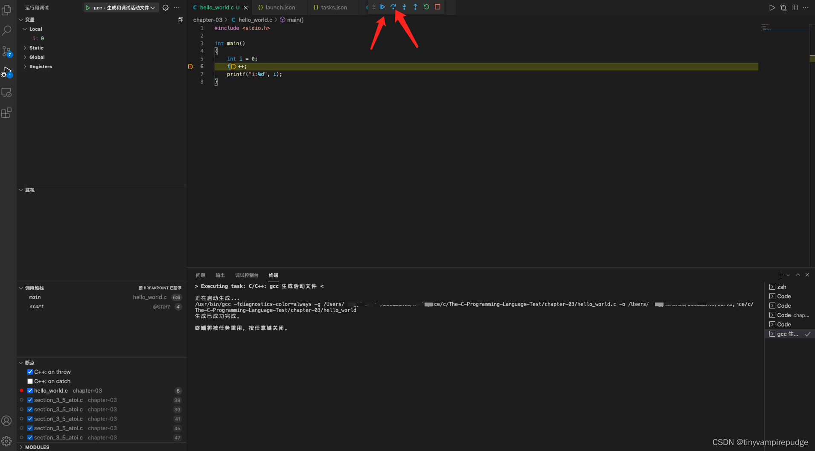Click Continue in debug toolbar
The height and width of the screenshot is (451, 815).
[382, 7]
